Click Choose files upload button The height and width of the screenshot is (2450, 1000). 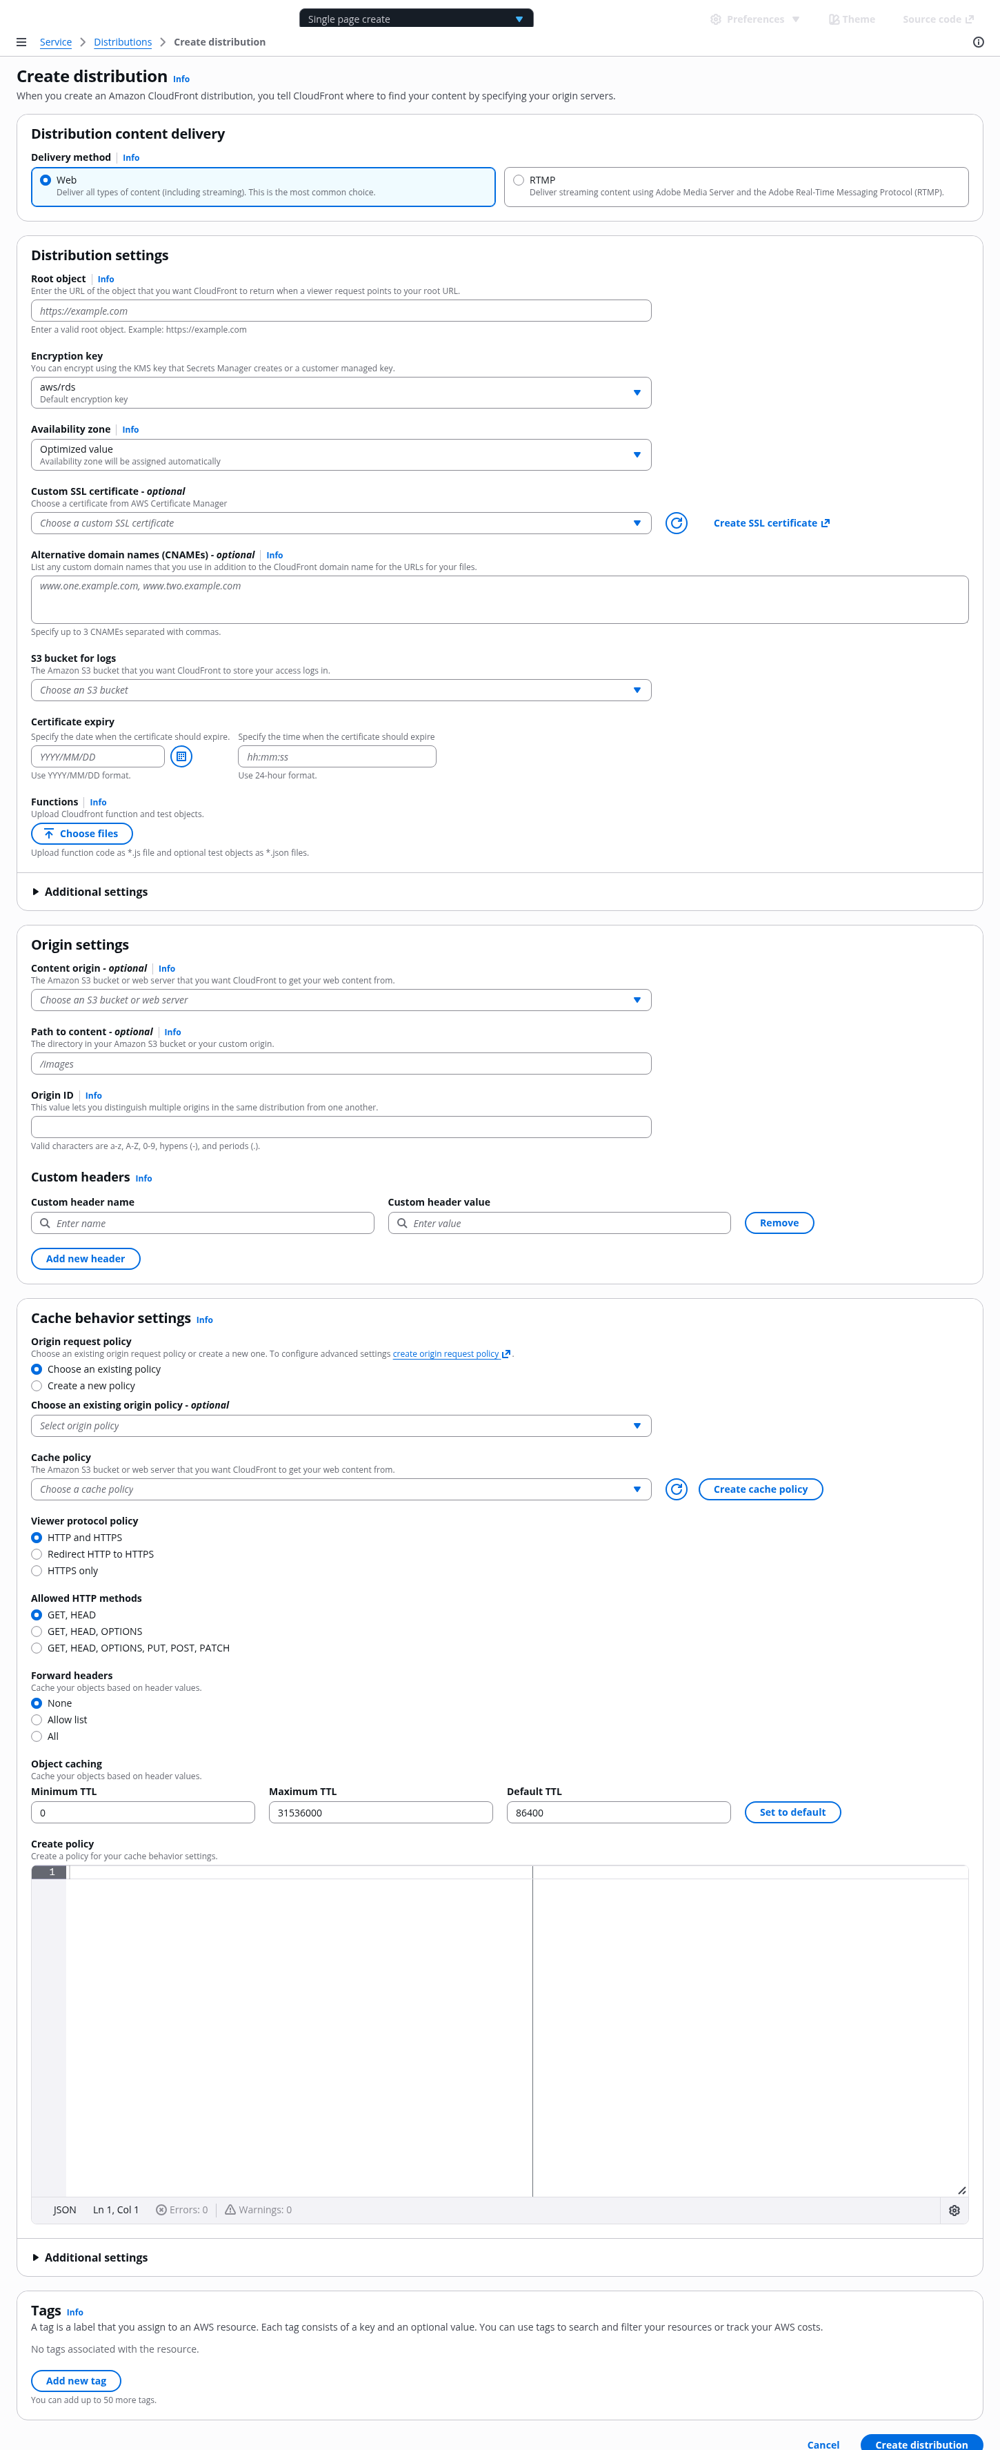(82, 834)
